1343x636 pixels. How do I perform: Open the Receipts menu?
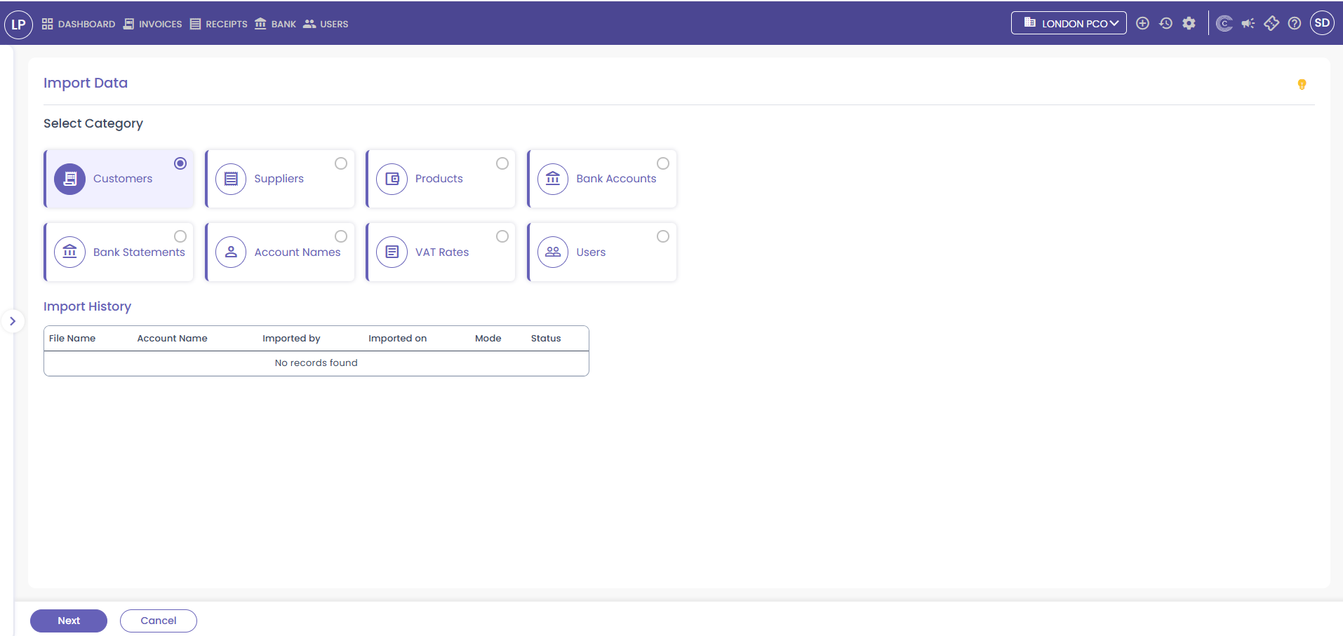click(x=218, y=24)
